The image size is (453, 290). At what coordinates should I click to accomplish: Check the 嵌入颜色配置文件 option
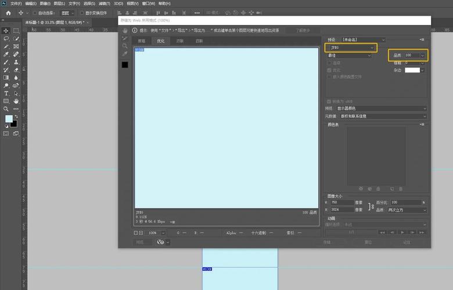(329, 77)
